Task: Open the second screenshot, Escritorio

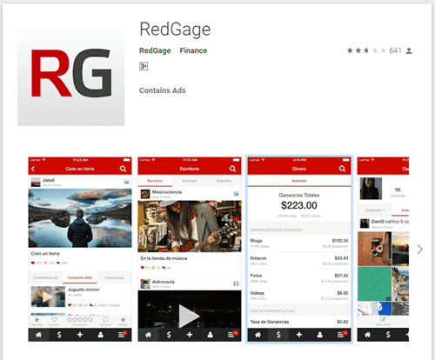Action: (190, 250)
